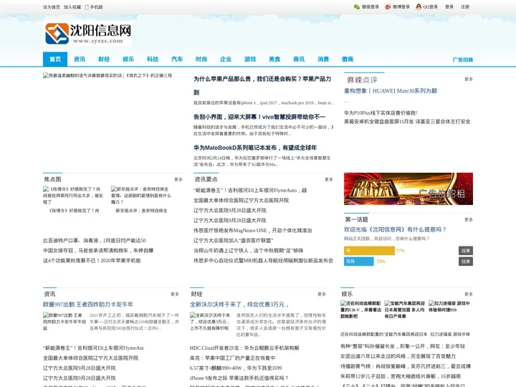Open 比亚迪转产口罩 article

coord(95,241)
